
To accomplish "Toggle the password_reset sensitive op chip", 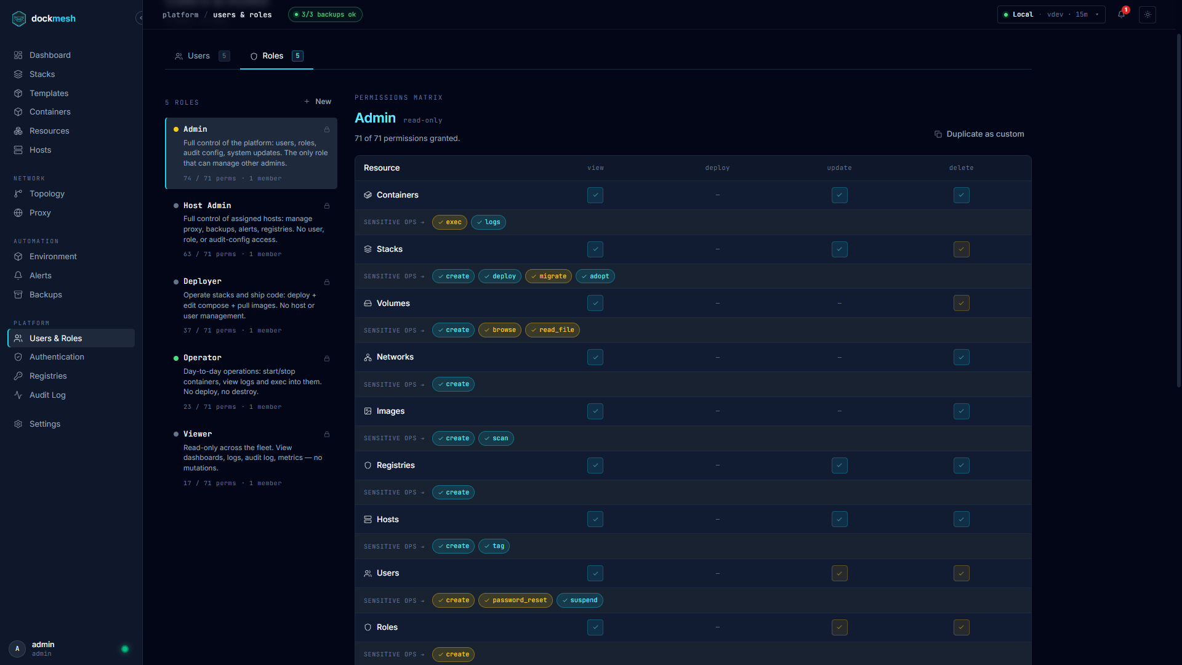I will [515, 600].
